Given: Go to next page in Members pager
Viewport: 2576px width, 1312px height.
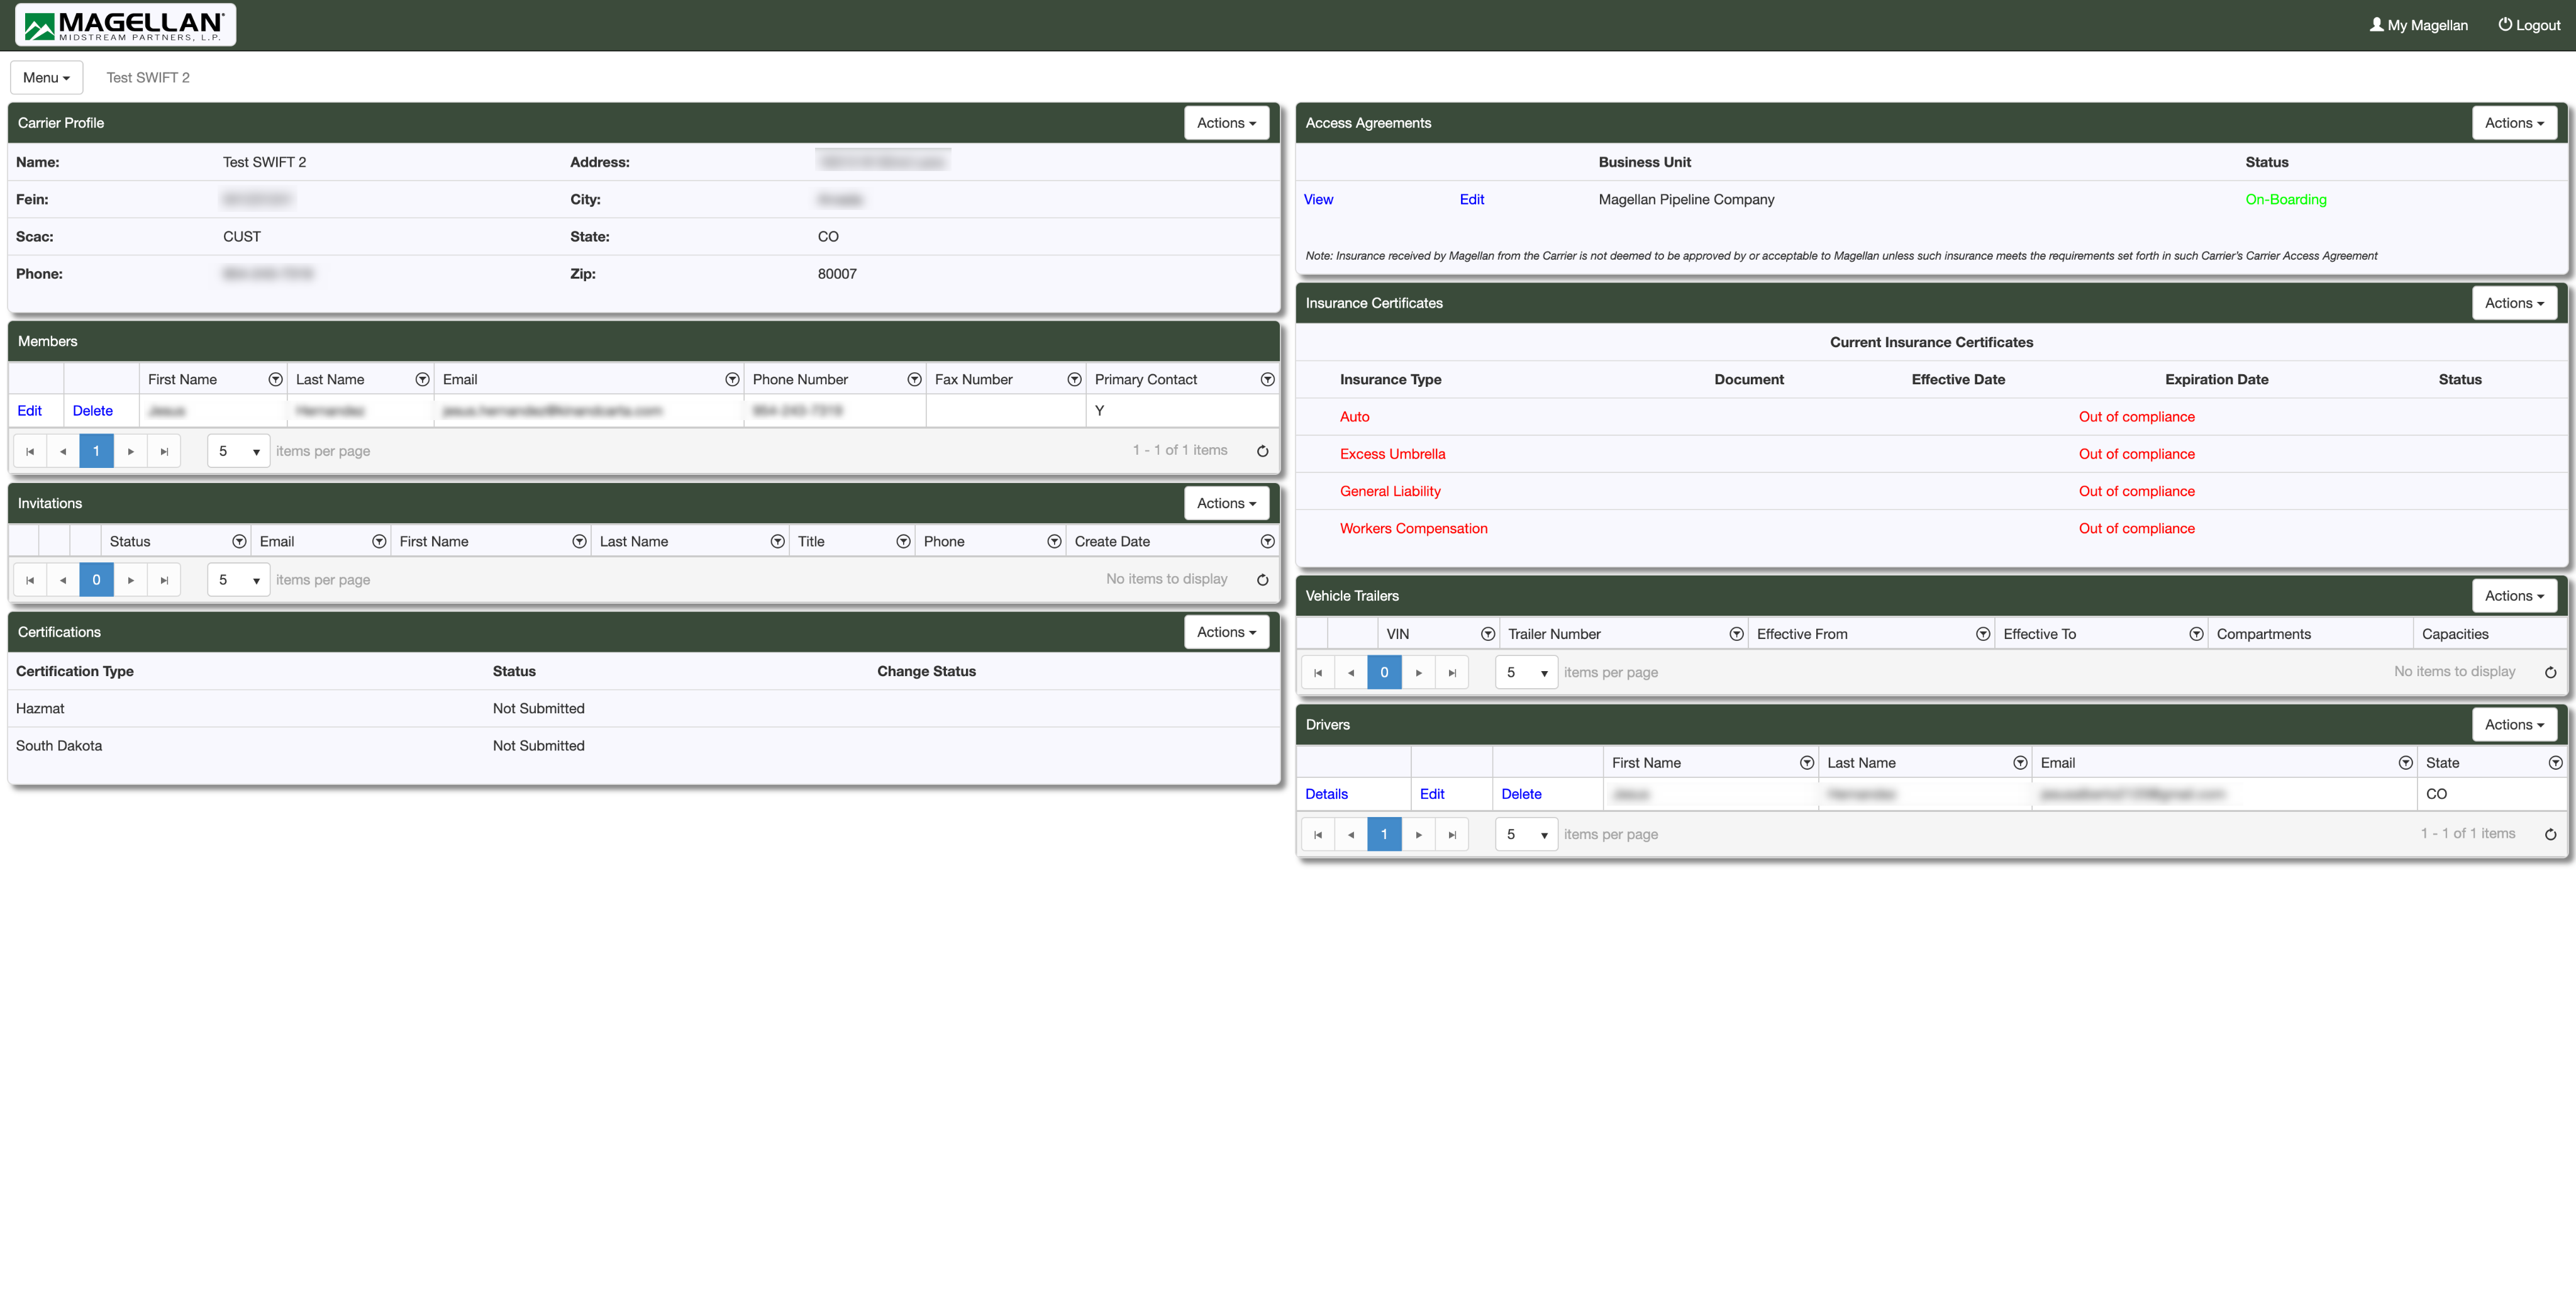Looking at the screenshot, I should [x=130, y=451].
